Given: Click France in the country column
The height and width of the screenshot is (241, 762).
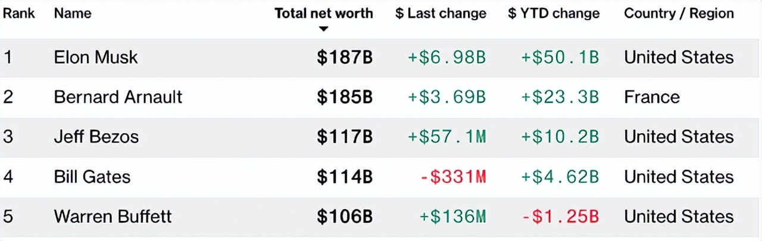Looking at the screenshot, I should 652,97.
